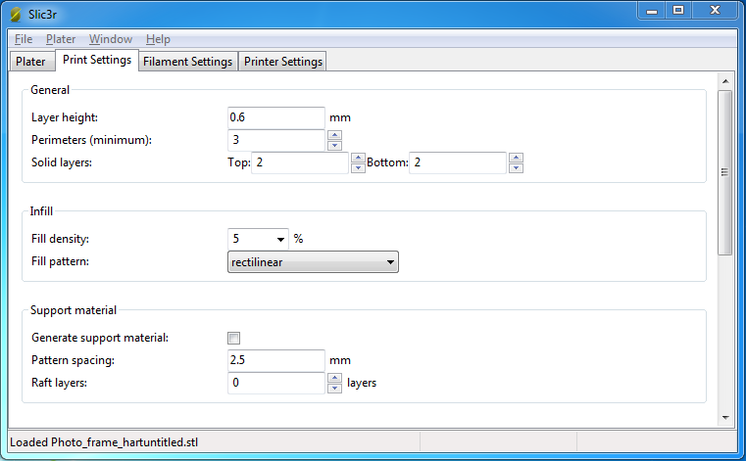The height and width of the screenshot is (461, 746).
Task: Close the Slic3r window
Action: (715, 11)
